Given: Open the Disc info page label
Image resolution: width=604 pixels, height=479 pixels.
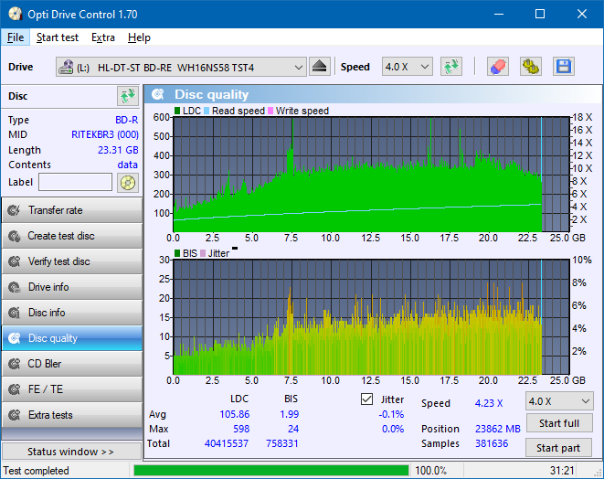Looking at the screenshot, I should (x=47, y=313).
